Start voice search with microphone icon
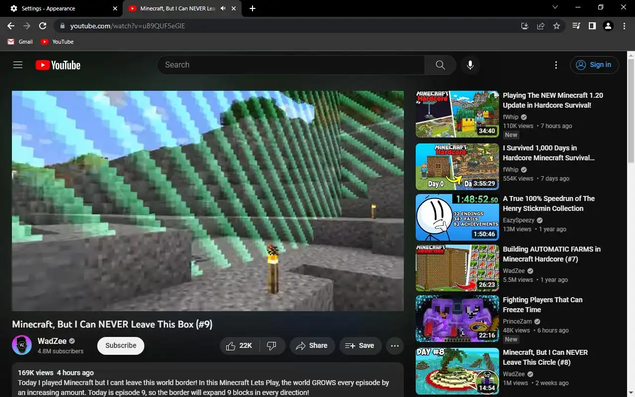The height and width of the screenshot is (397, 635). [x=470, y=65]
